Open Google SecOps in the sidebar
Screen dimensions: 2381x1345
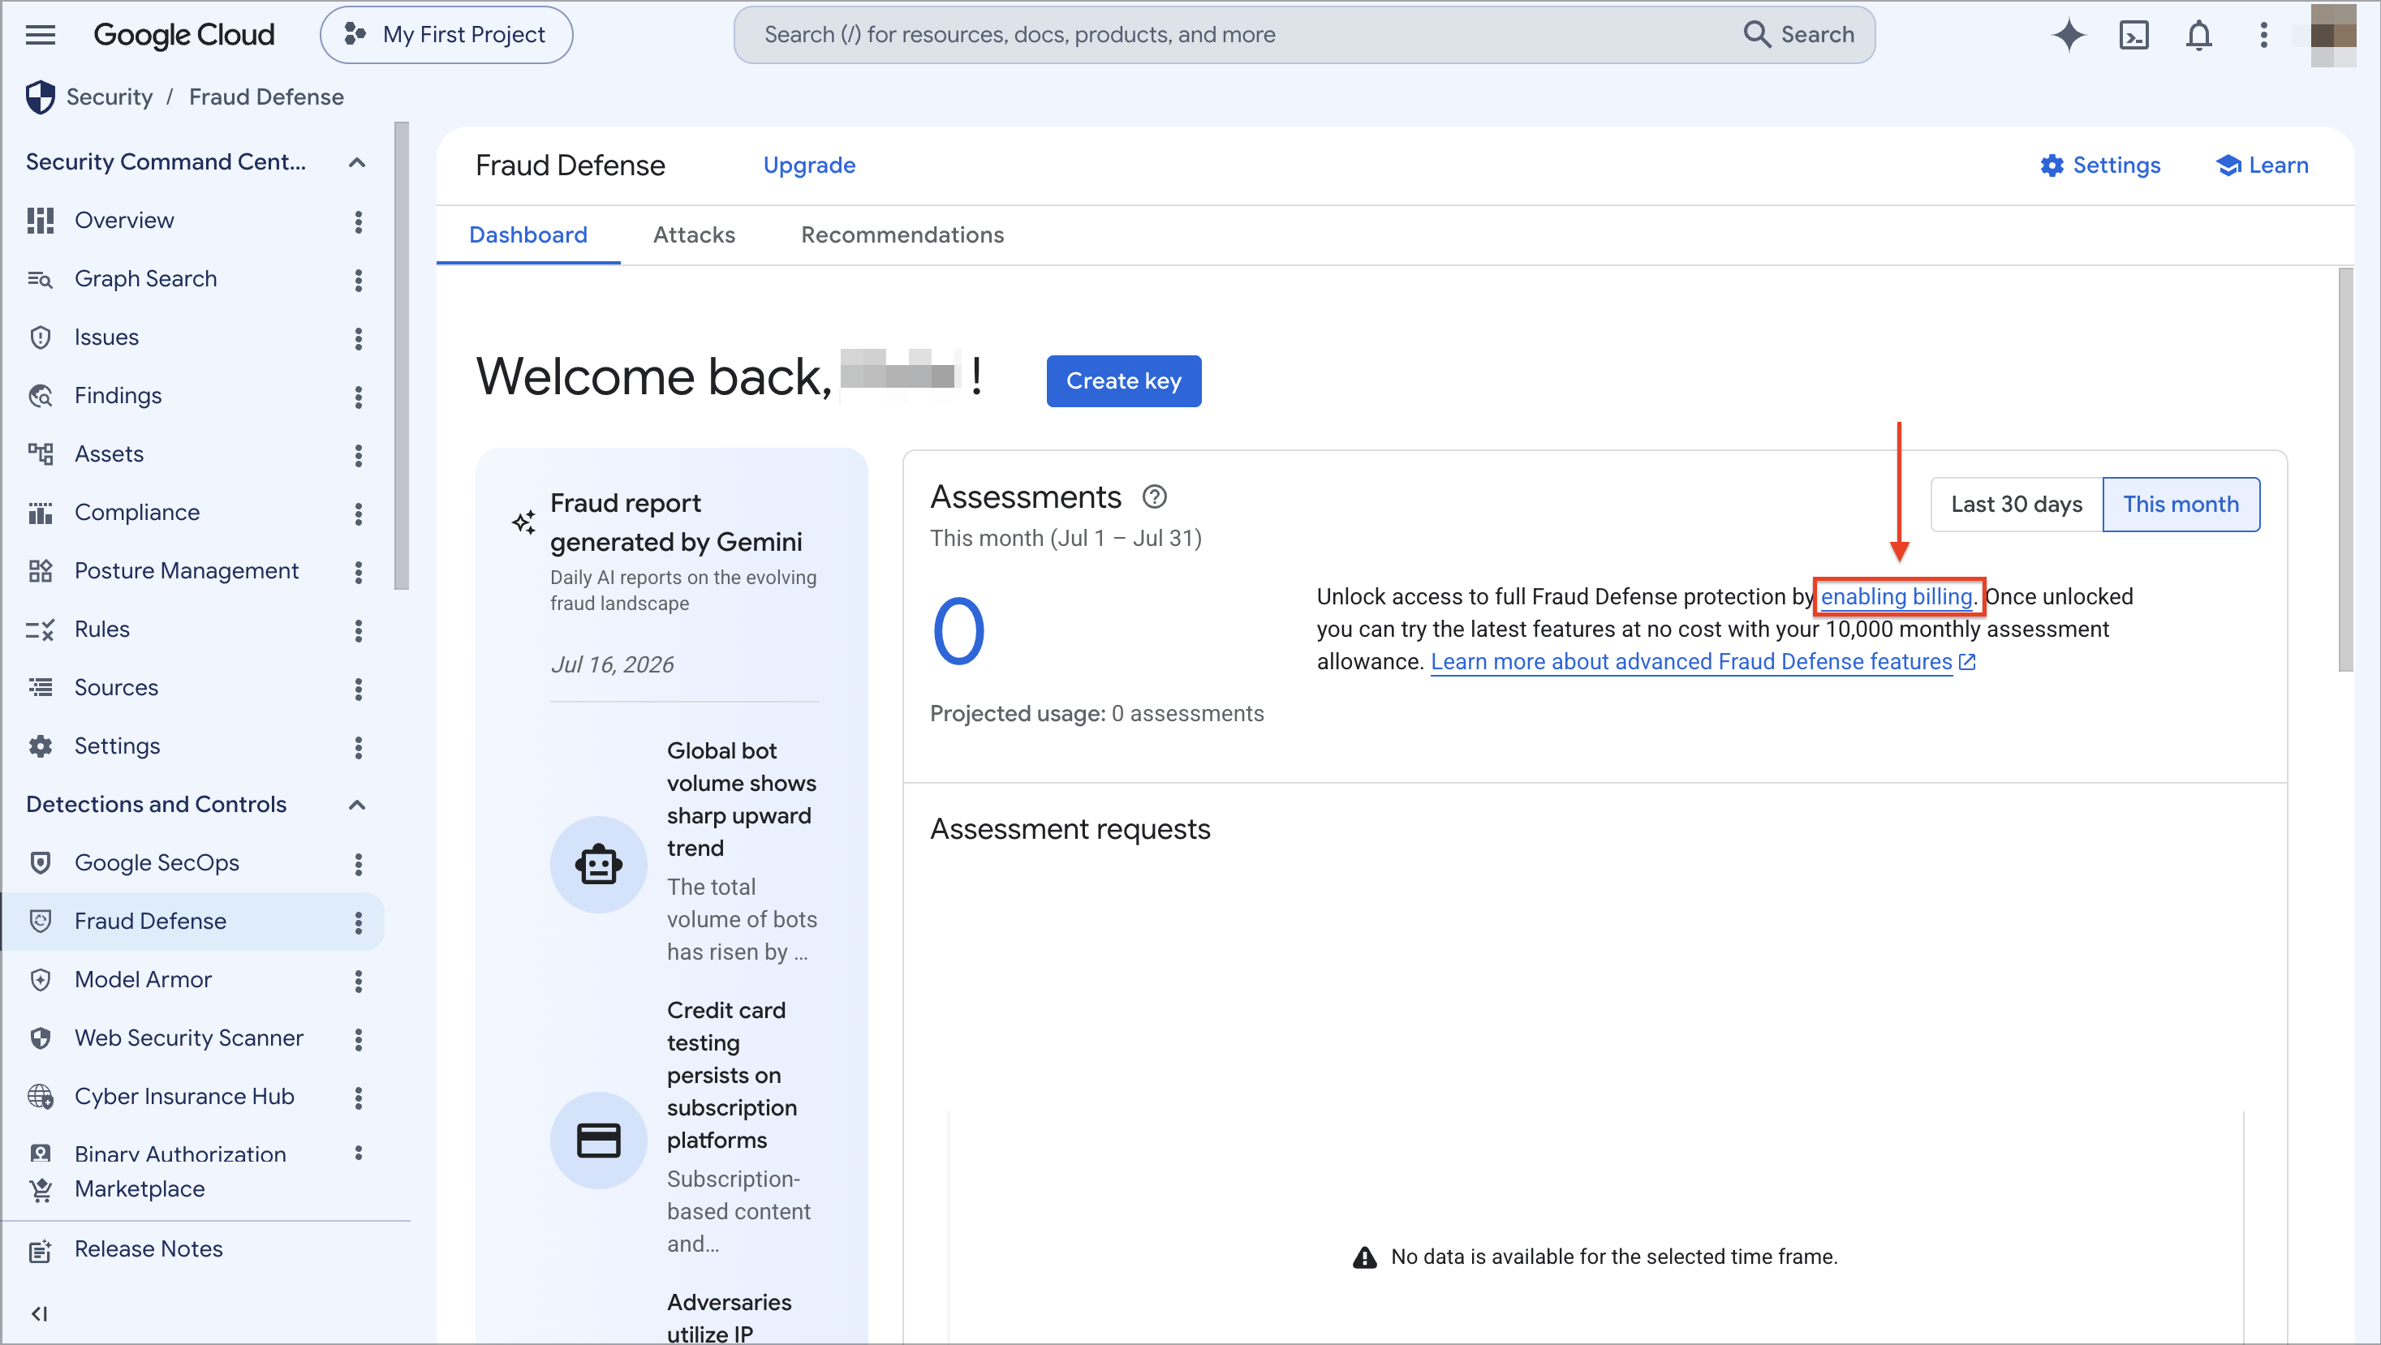click(x=156, y=862)
